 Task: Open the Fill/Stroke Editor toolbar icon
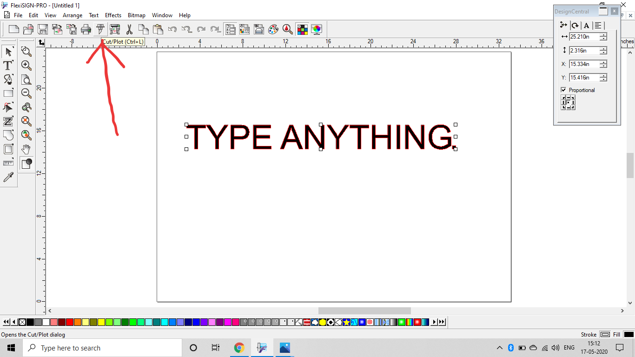coord(245,29)
